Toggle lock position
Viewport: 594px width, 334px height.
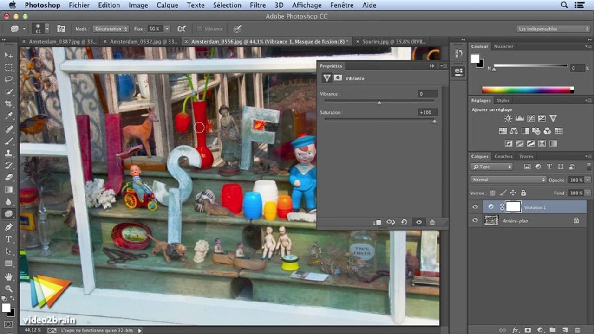513,193
